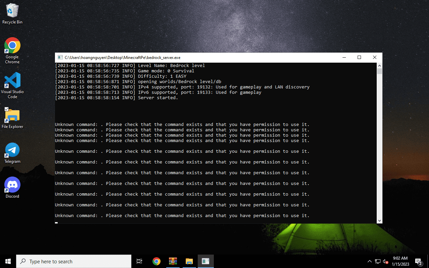Click the 'Game mode: 0 Survival' line

tap(125, 71)
